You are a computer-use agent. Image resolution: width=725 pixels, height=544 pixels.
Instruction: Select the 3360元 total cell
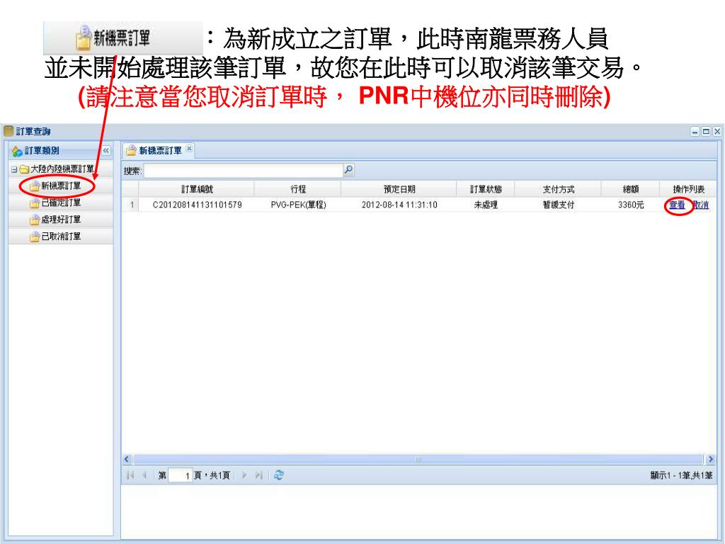pyautogui.click(x=631, y=205)
